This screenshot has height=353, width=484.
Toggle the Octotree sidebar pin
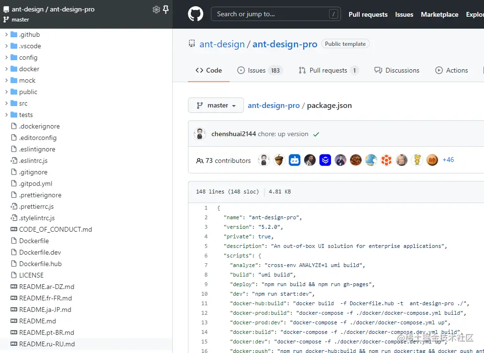tap(165, 10)
